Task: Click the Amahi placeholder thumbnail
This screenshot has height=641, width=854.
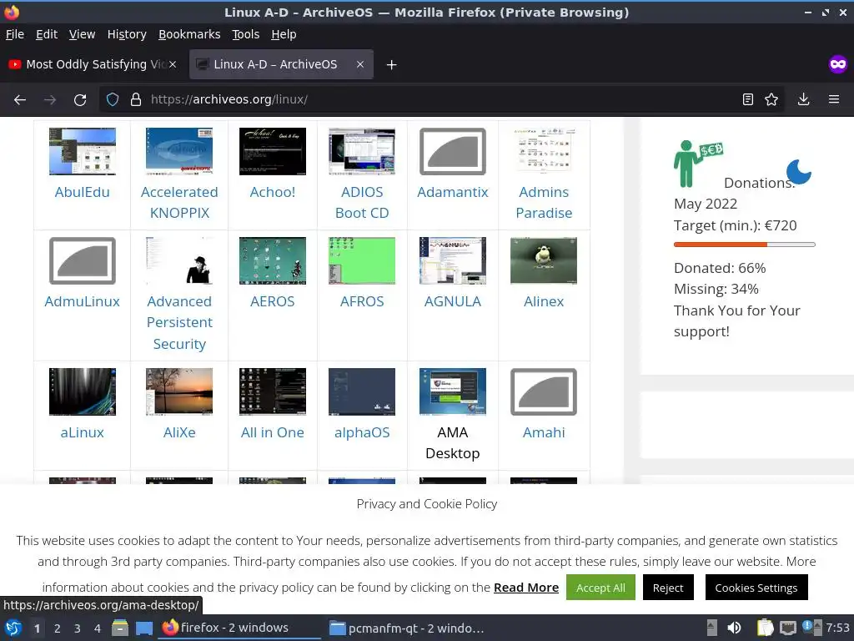Action: click(544, 391)
